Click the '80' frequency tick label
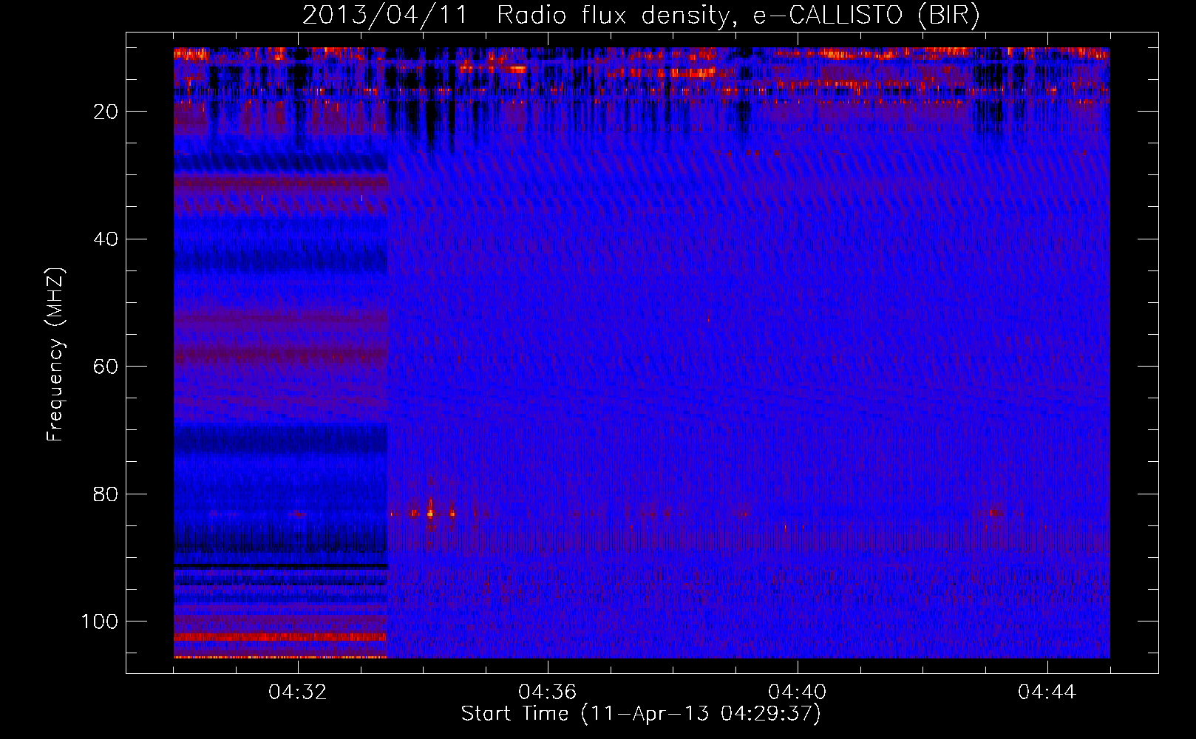 (106, 494)
